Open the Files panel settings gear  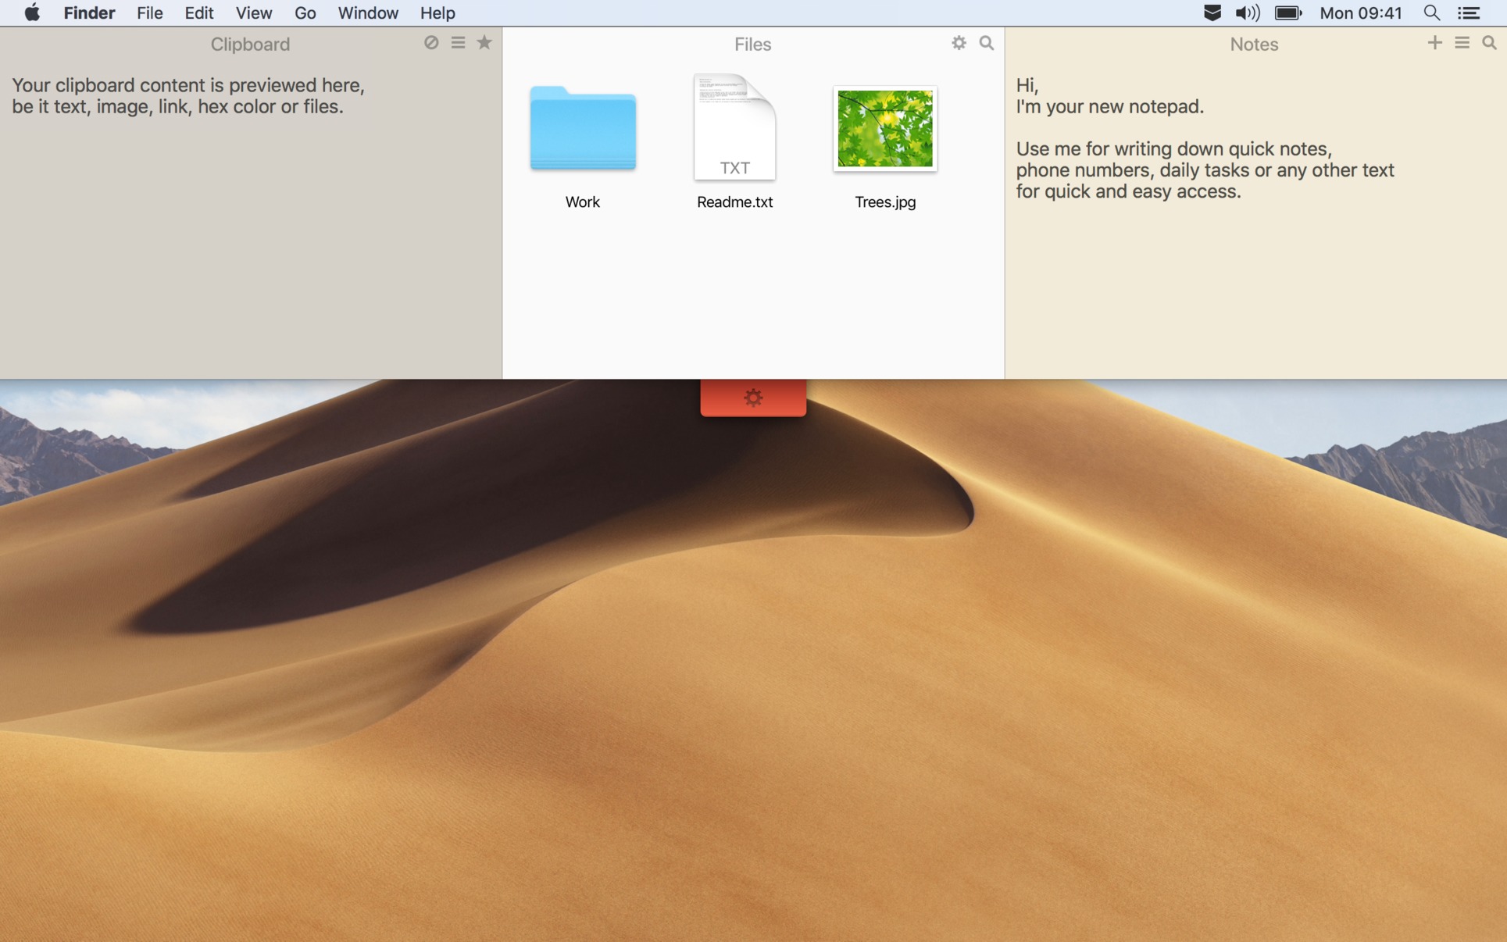click(x=959, y=43)
